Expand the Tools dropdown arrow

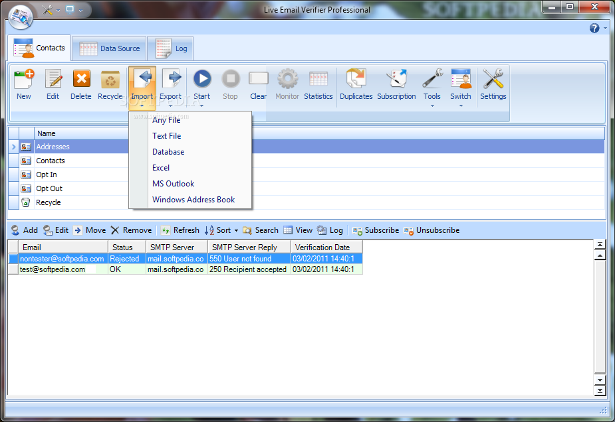[432, 105]
